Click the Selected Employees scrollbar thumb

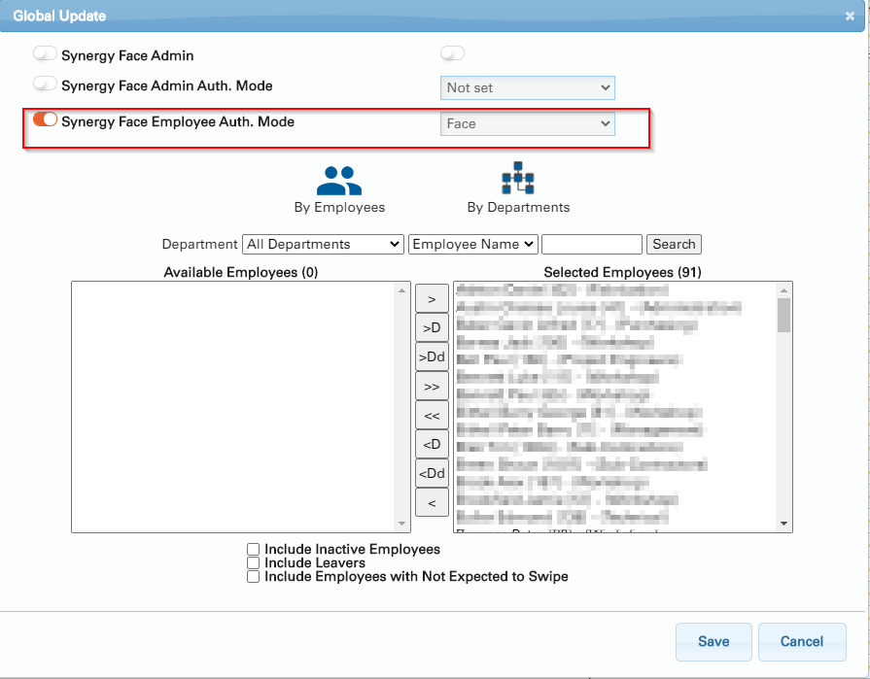783,315
